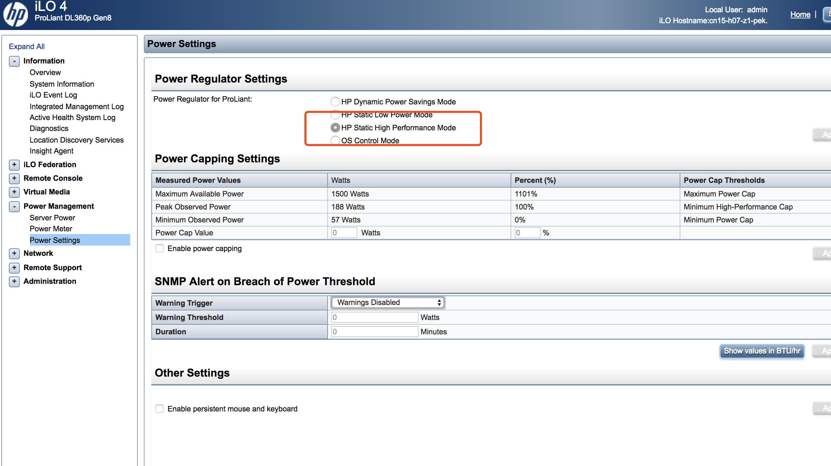Image resolution: width=831 pixels, height=466 pixels.
Task: Click Information section label
Action: [x=44, y=61]
